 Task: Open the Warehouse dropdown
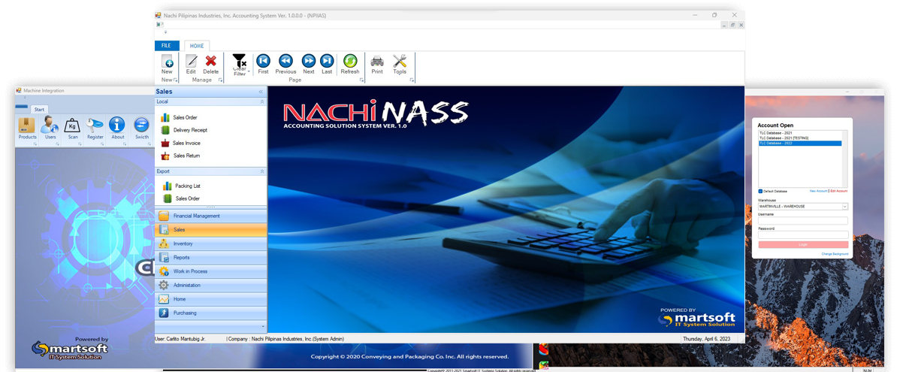pyautogui.click(x=844, y=206)
